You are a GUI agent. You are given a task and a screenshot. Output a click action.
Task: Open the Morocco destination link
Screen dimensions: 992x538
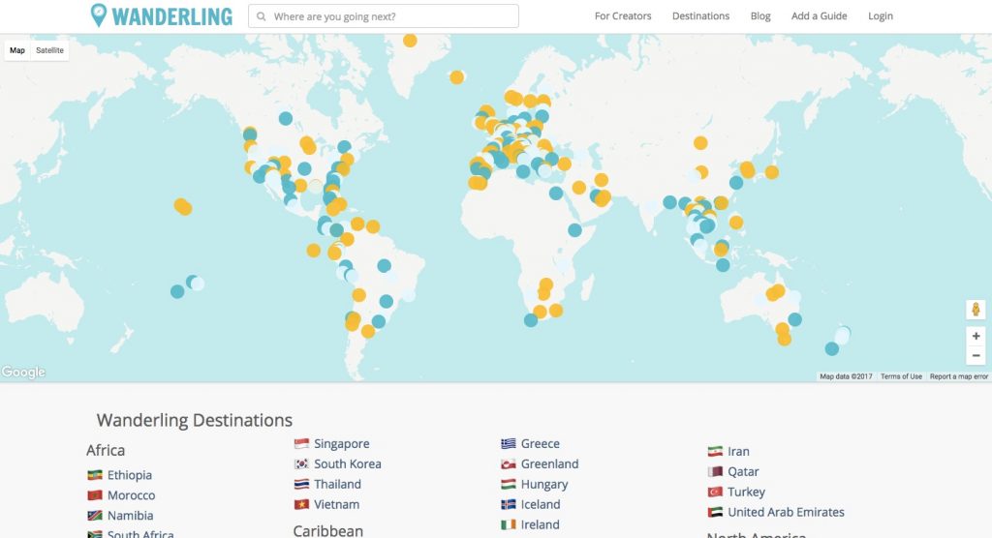coord(131,495)
